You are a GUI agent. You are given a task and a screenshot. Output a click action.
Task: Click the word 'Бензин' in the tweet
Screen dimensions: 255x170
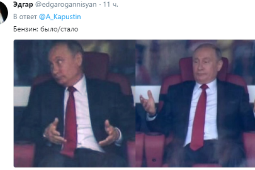pyautogui.click(x=25, y=29)
